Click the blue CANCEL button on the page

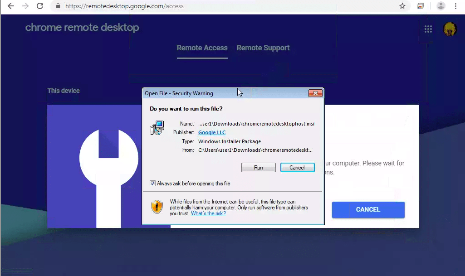coord(368,210)
